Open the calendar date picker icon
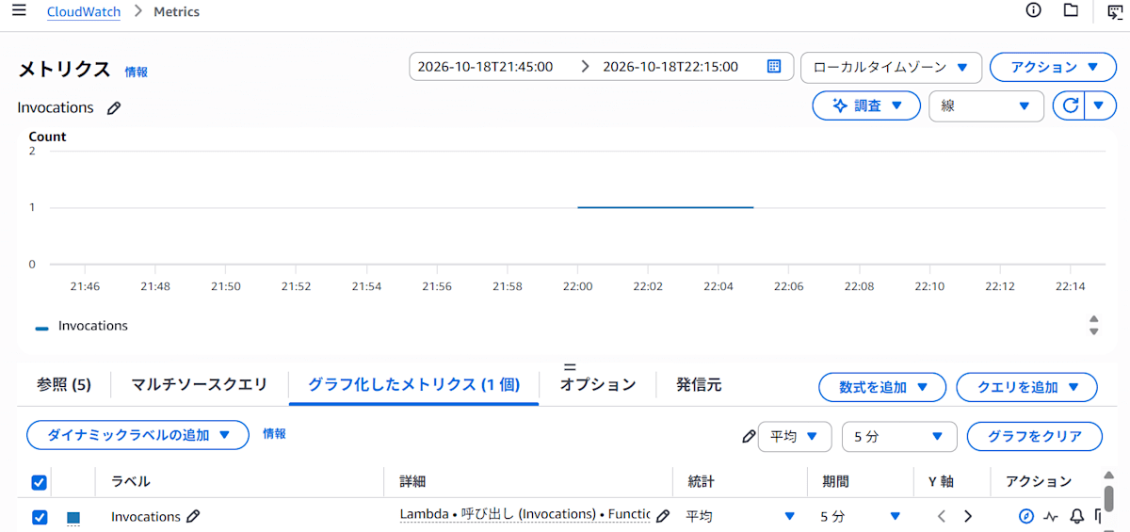Screen dimensions: 1130x532 pos(774,67)
